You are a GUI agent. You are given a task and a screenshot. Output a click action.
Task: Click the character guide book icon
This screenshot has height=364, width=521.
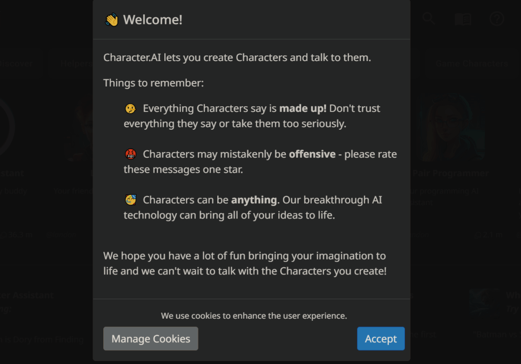(x=463, y=18)
